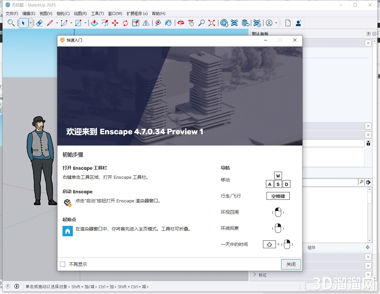Viewport: 380px width, 294px height.
Task: Open Select tool dropdown arrow
Action: pos(31,23)
